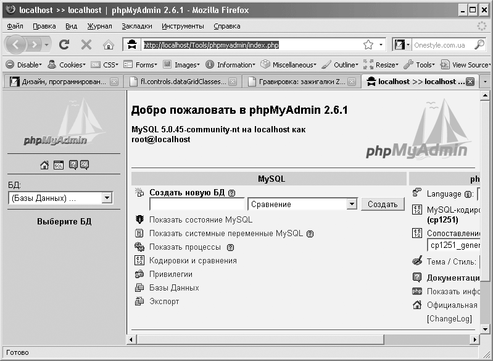Image resolution: width=493 pixels, height=361 pixels.
Task: Click the help icon next to Показать процессы
Action: pos(231,248)
